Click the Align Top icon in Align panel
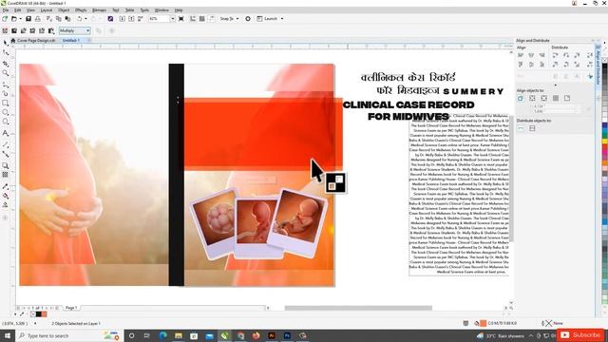 521,65
